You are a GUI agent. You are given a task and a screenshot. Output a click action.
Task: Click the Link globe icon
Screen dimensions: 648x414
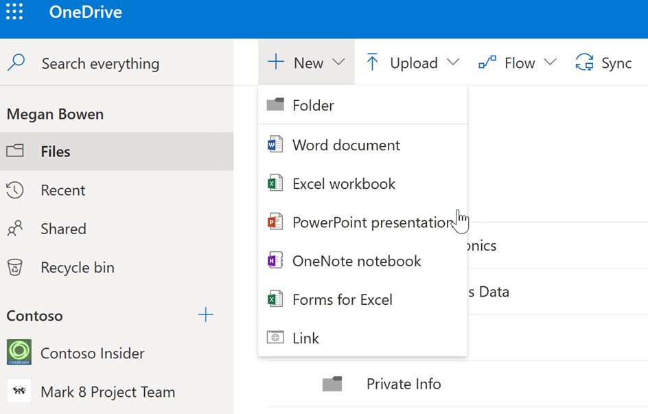(x=275, y=338)
